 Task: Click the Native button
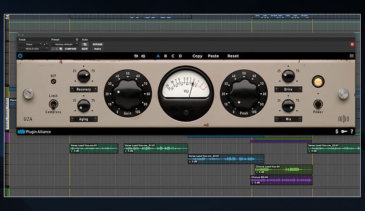pos(97,49)
